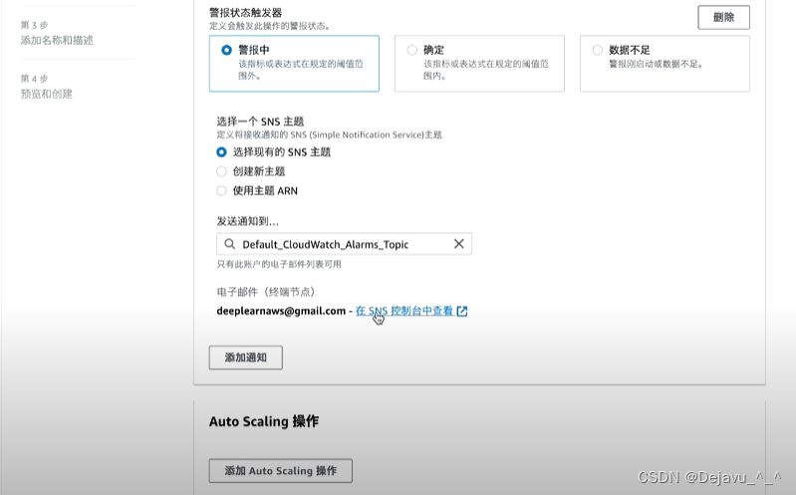Choose 创建新主题 option
Viewport: 796px width, 495px height.
[x=221, y=171]
